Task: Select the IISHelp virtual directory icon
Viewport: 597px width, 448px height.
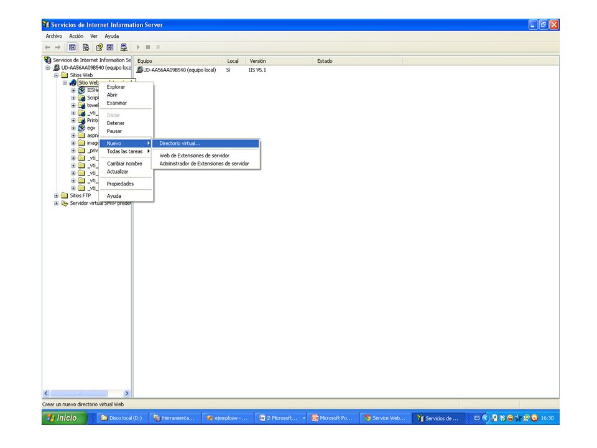Action: [x=81, y=90]
